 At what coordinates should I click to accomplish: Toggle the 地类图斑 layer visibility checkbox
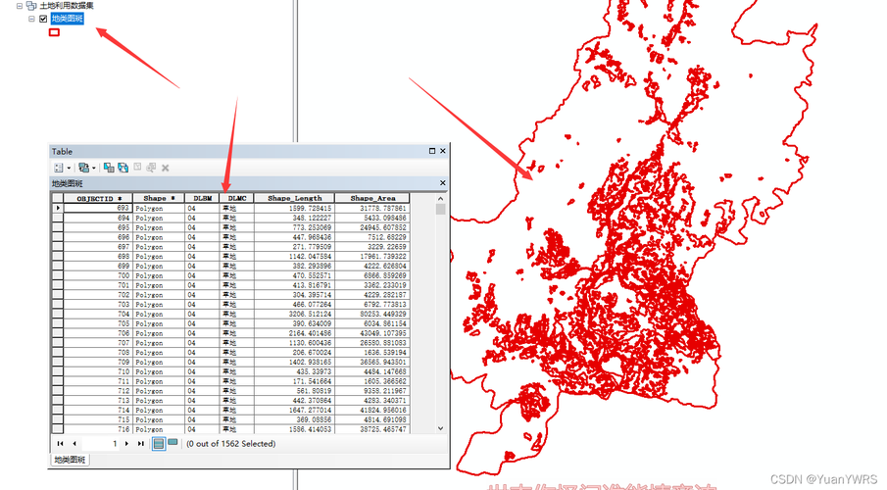43,19
